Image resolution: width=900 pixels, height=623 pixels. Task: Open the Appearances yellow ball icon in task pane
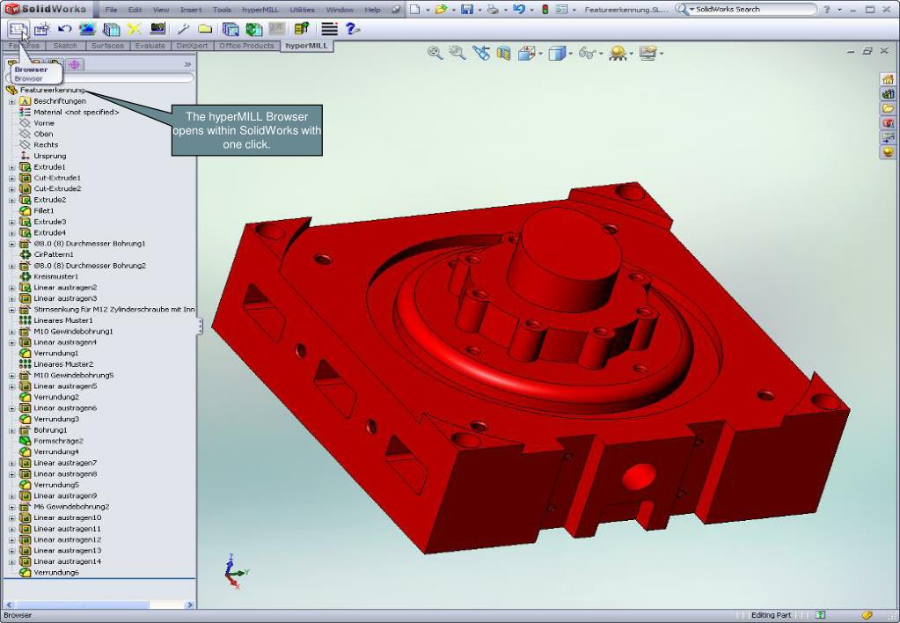[888, 152]
